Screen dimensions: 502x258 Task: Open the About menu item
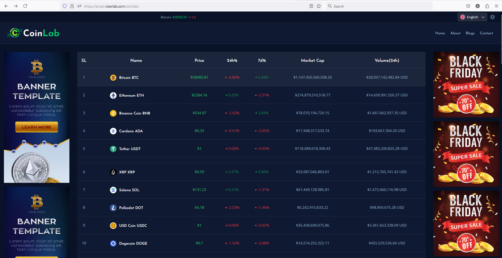(x=455, y=33)
